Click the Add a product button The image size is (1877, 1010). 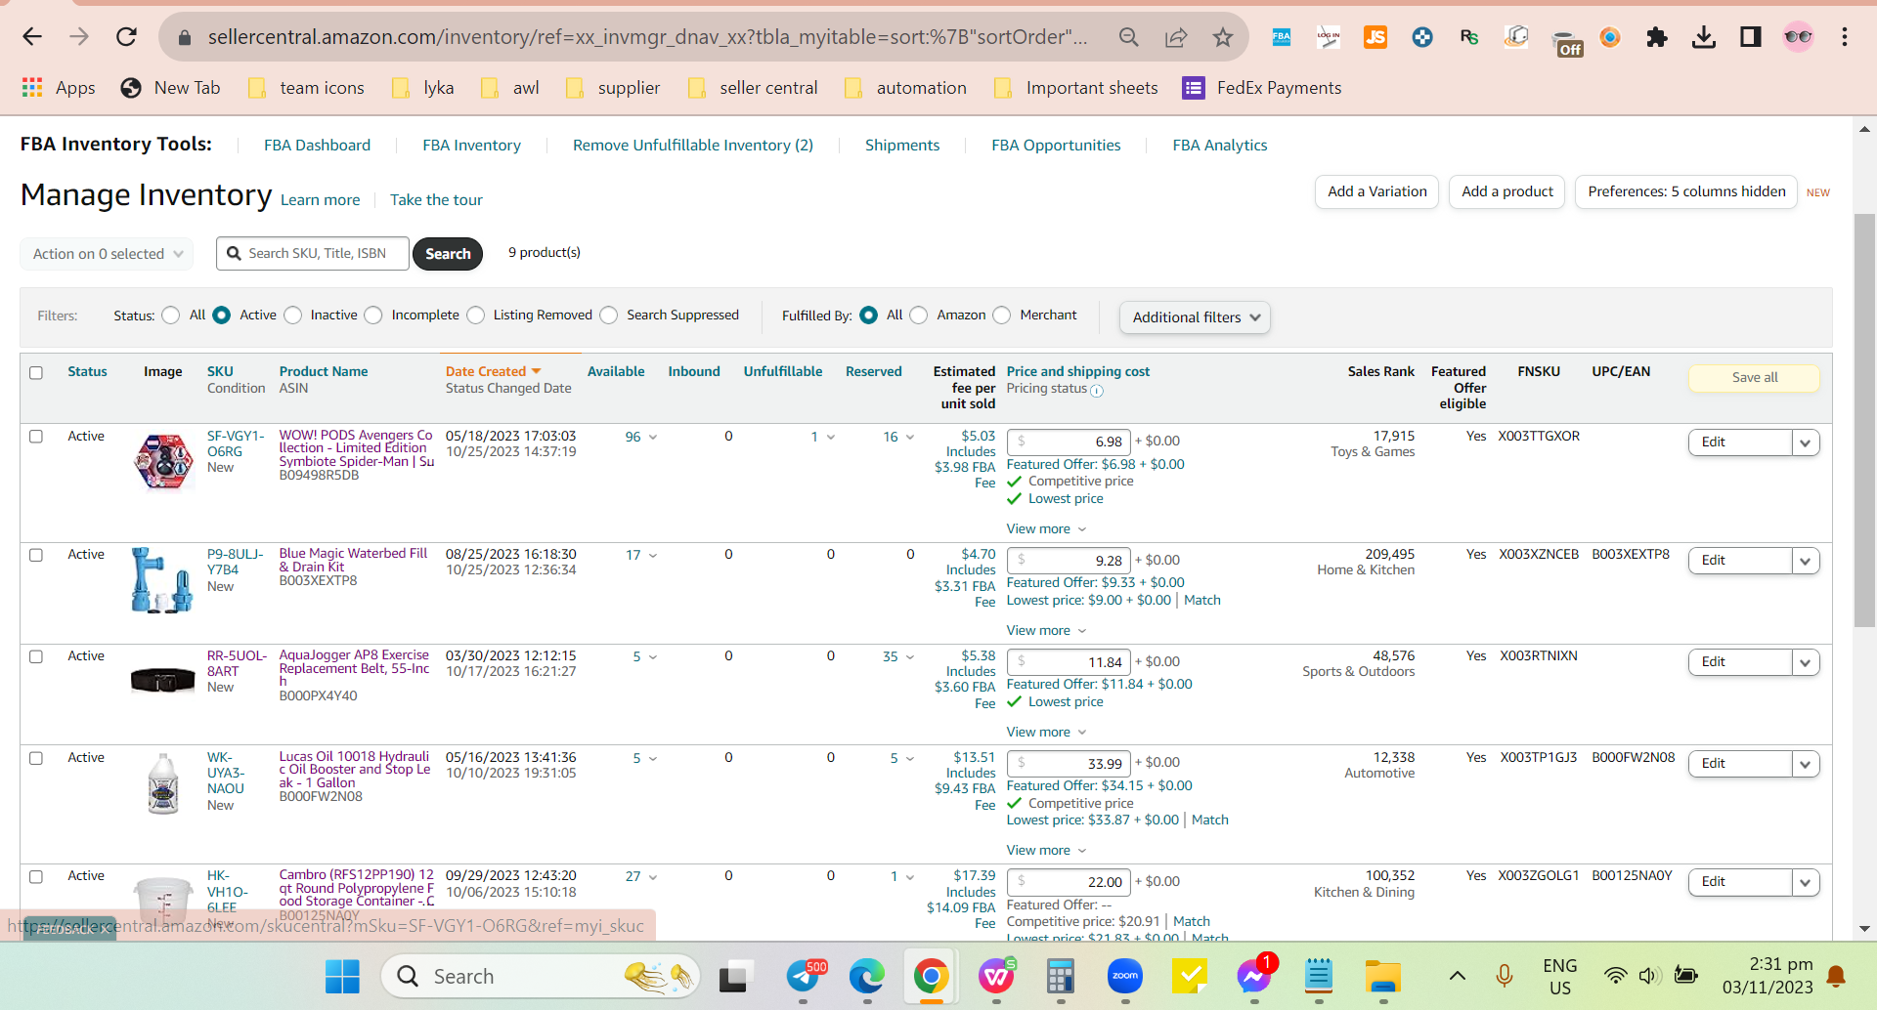click(1507, 191)
